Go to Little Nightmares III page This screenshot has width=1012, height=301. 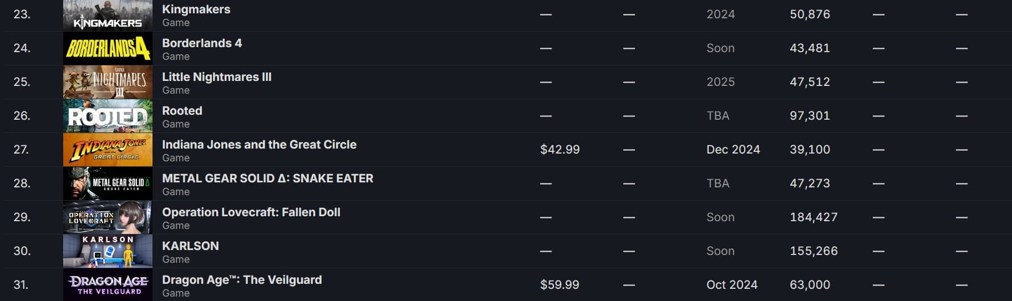216,77
